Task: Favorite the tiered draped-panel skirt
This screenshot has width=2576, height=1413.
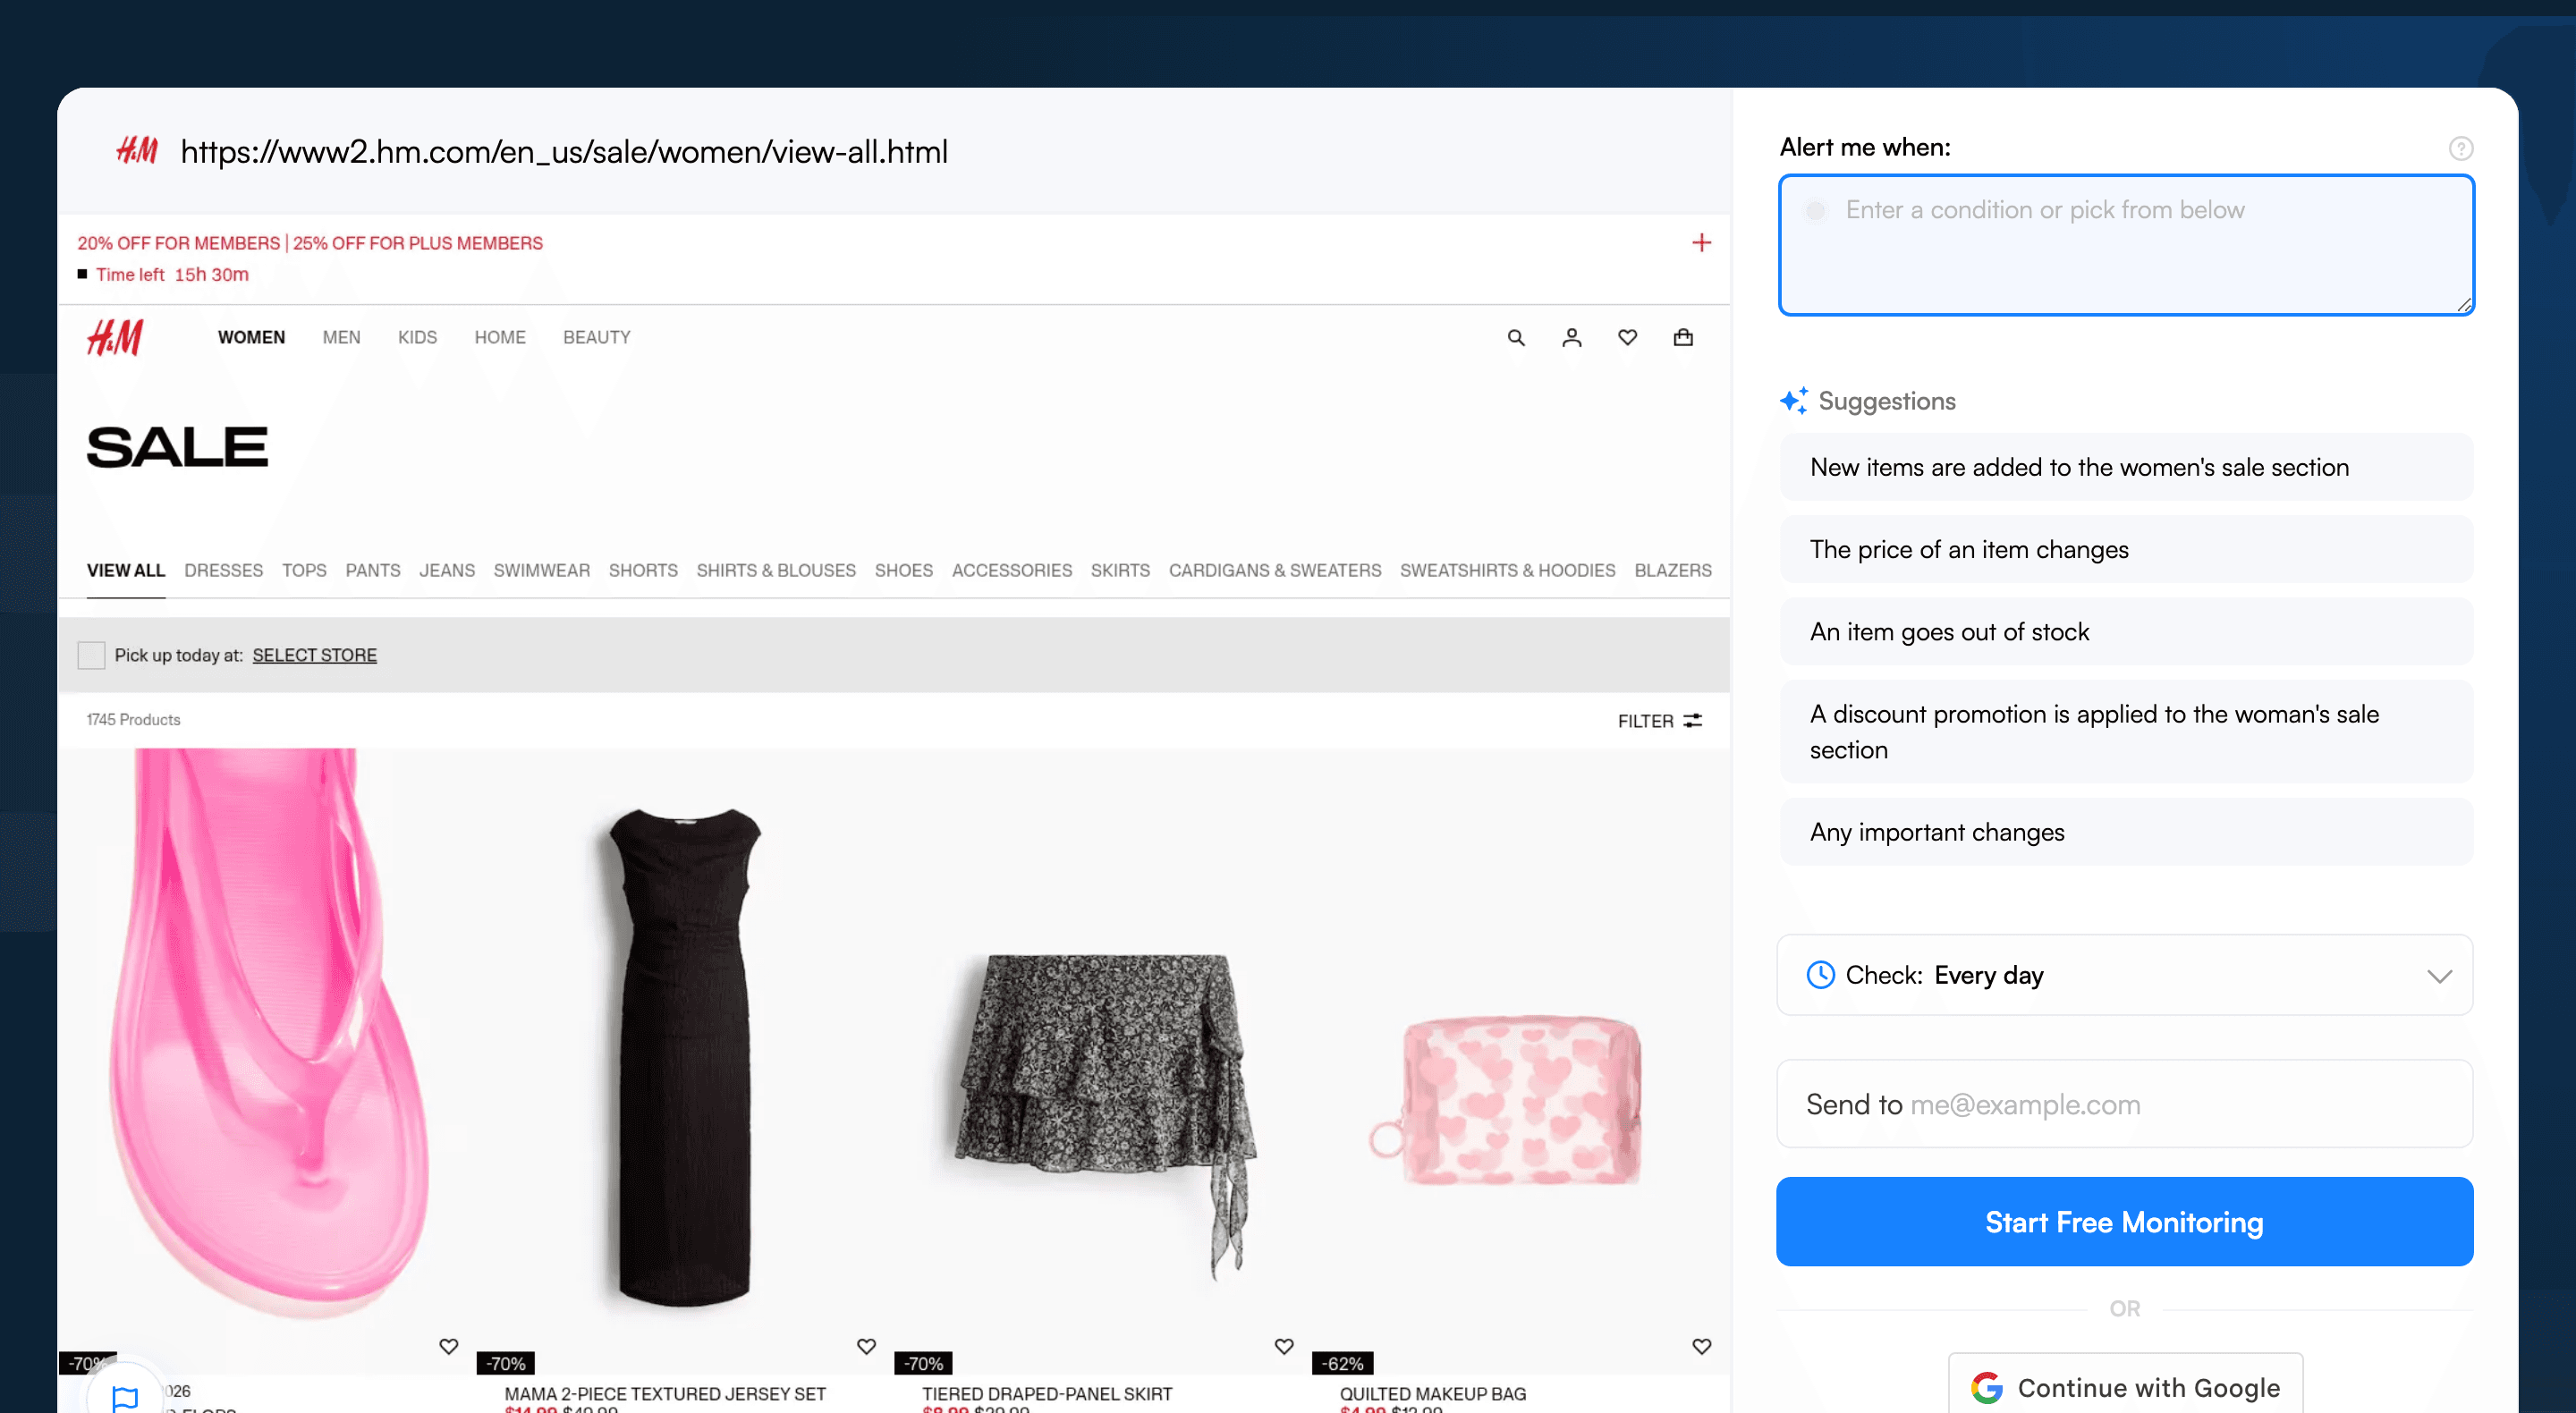Action: point(1284,1346)
